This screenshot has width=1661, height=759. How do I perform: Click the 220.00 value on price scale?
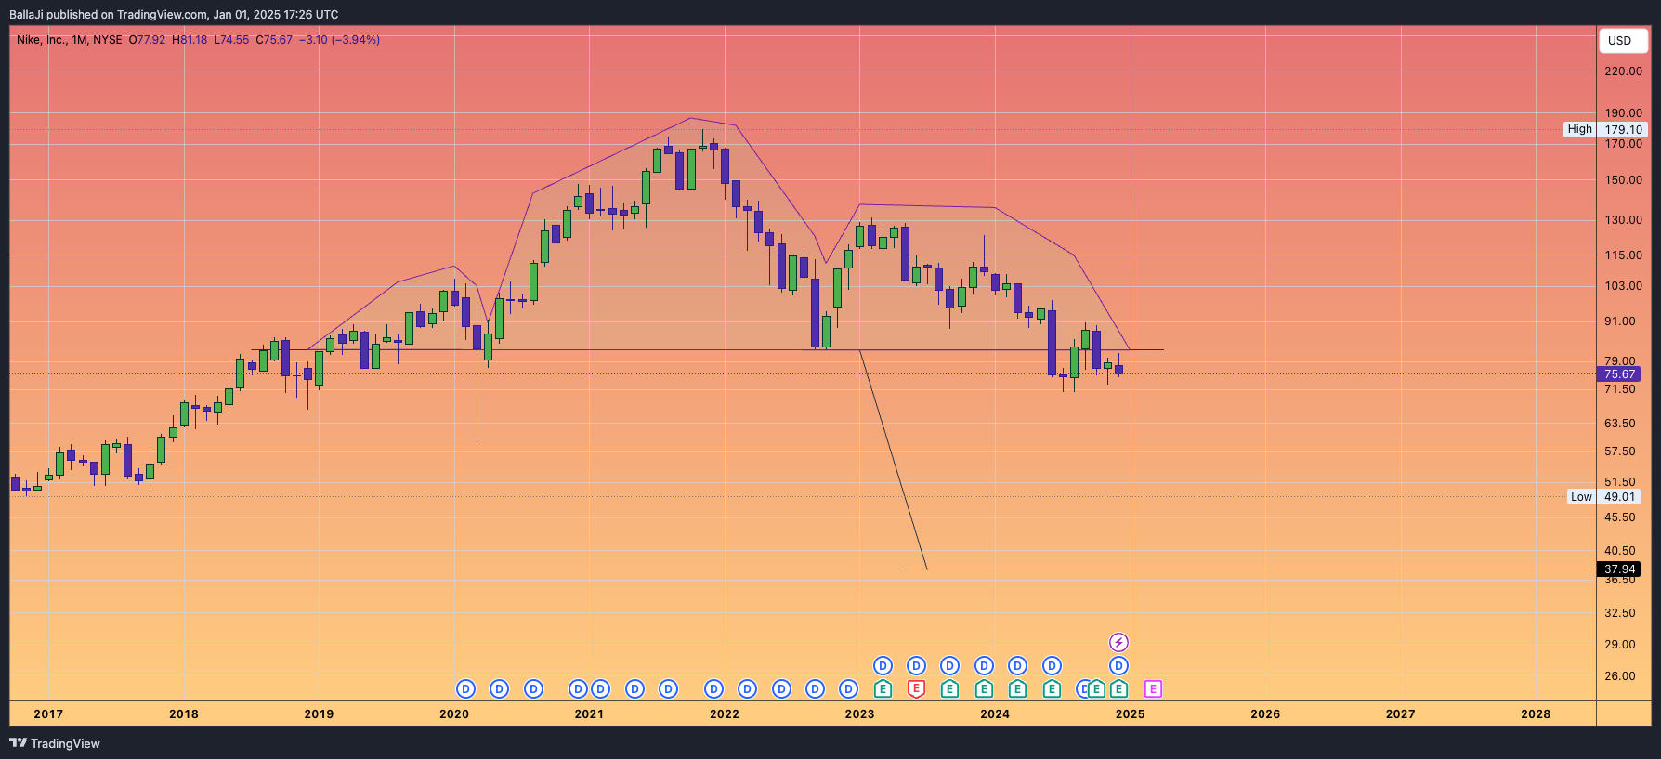tap(1623, 71)
